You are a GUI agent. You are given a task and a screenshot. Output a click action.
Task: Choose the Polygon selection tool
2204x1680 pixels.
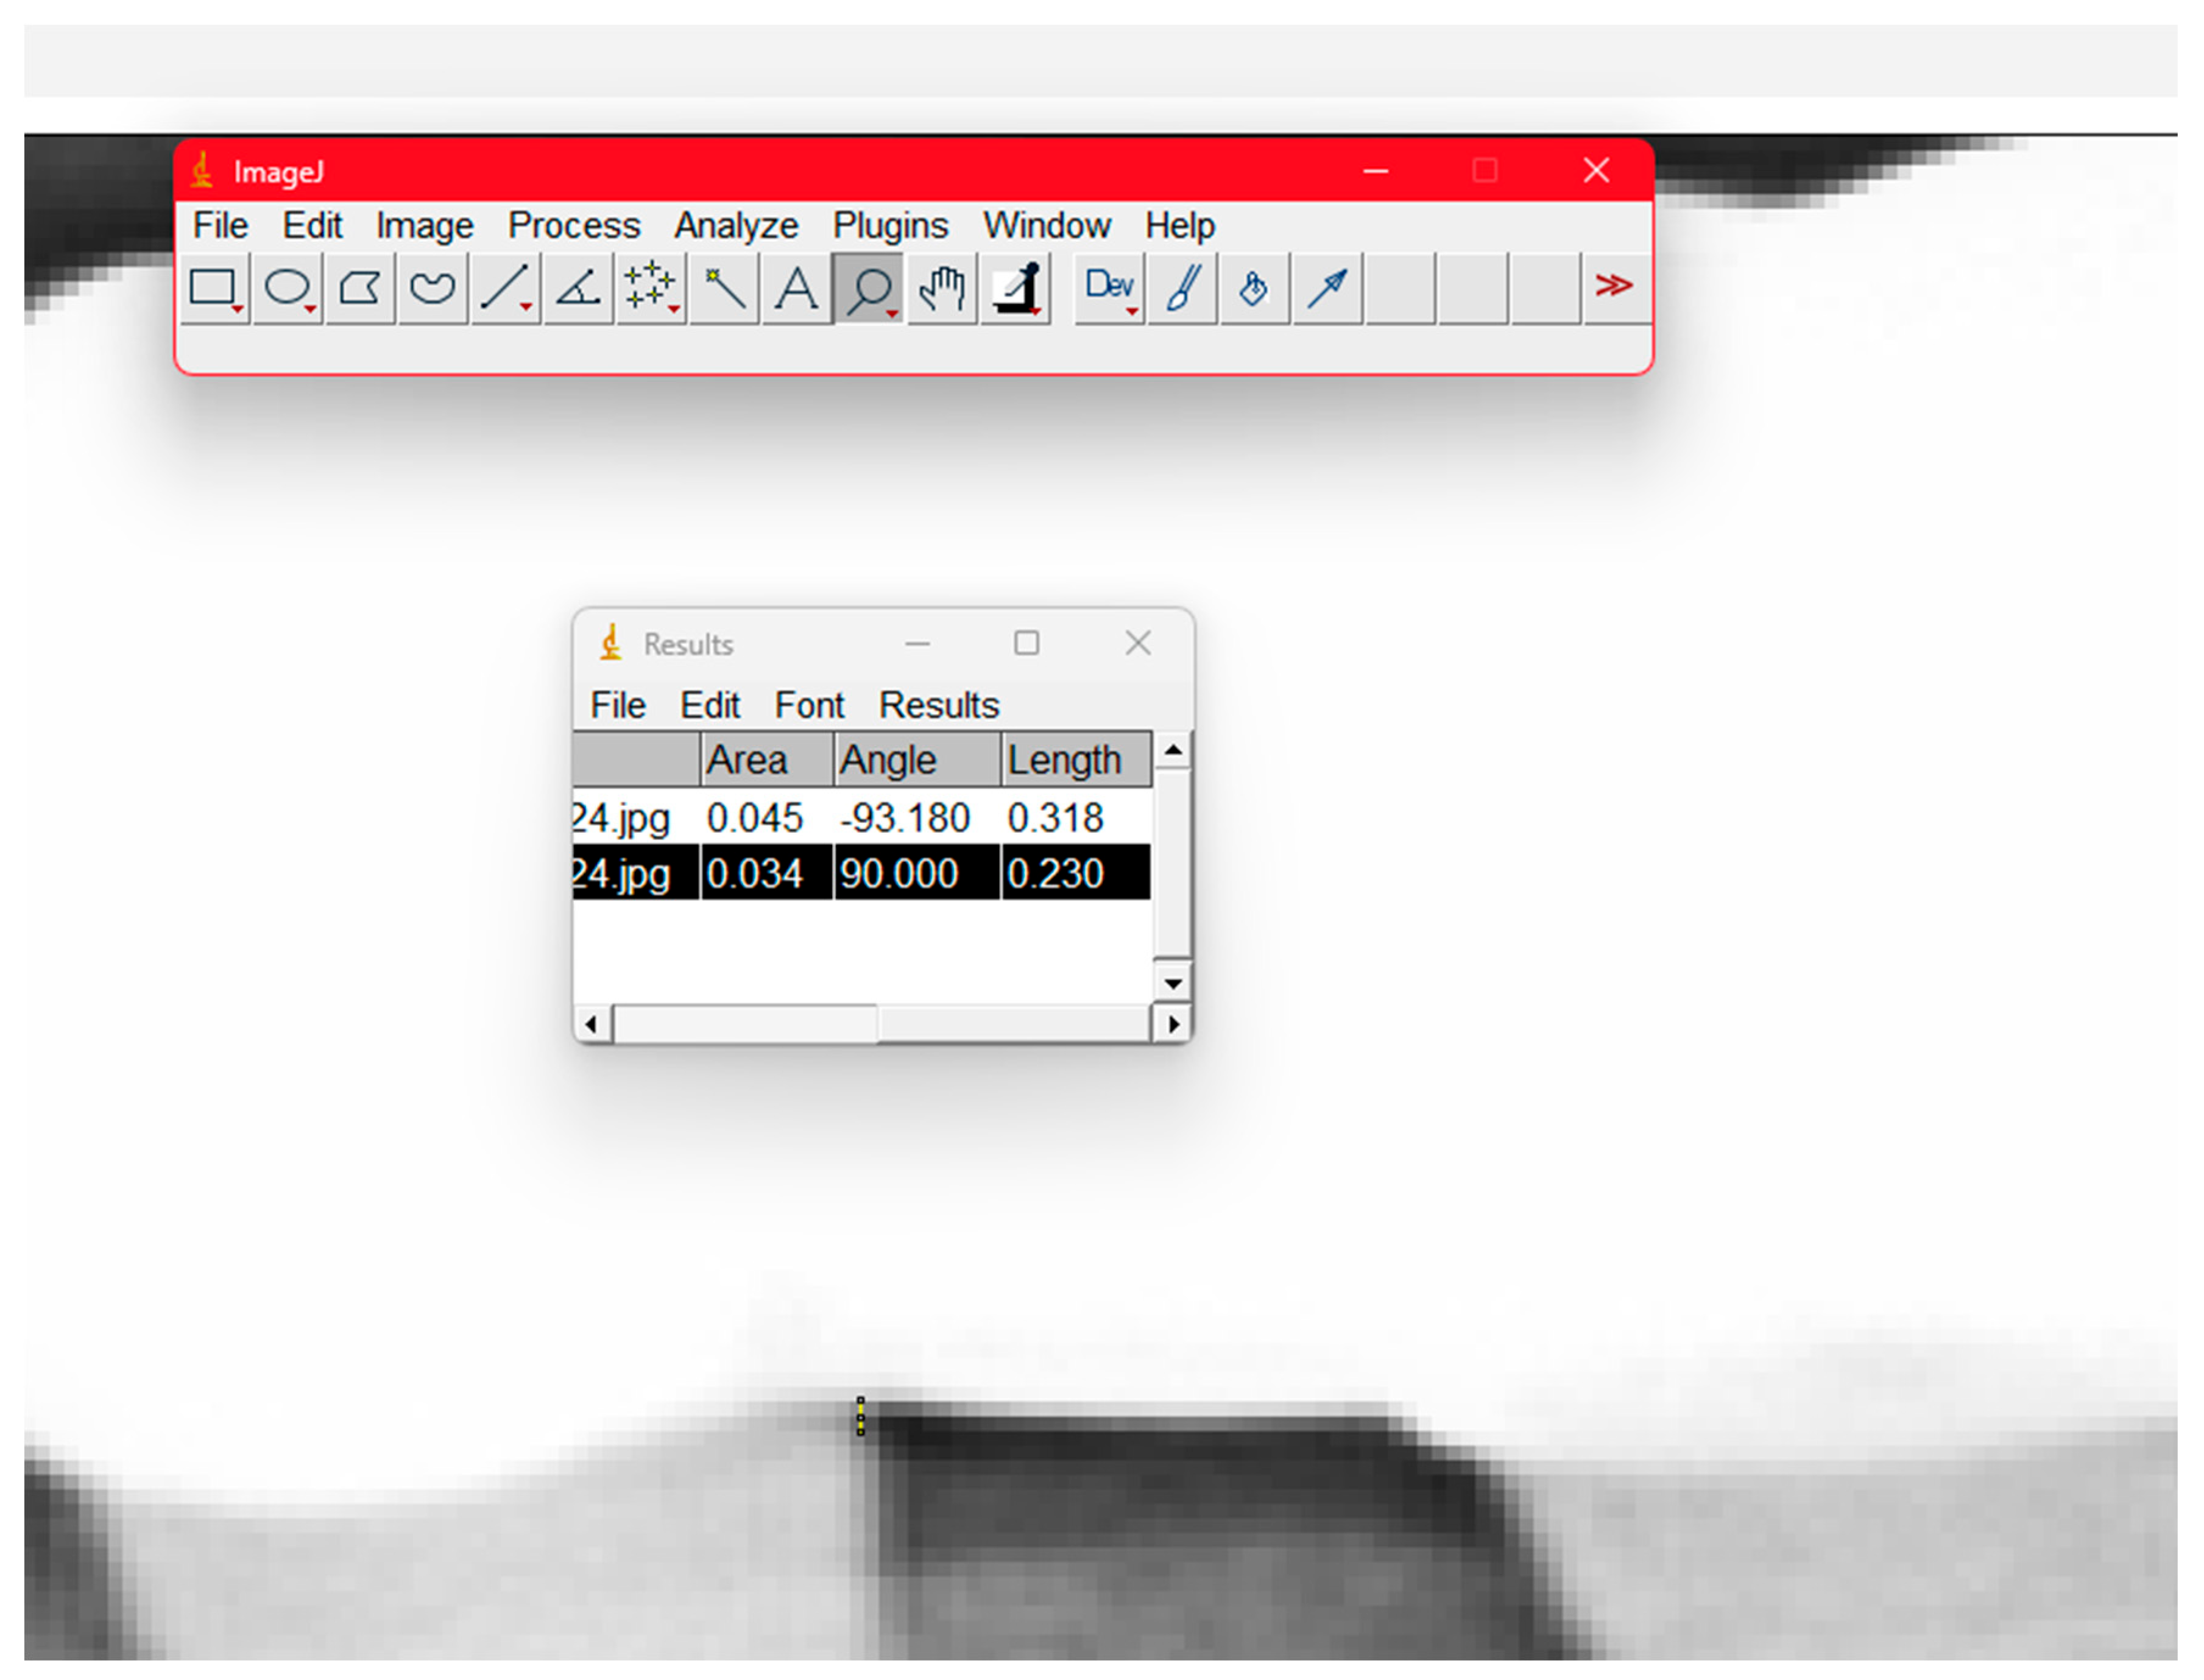click(x=360, y=288)
